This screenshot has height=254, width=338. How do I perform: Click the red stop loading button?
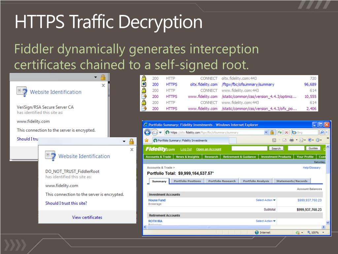click(x=287, y=132)
